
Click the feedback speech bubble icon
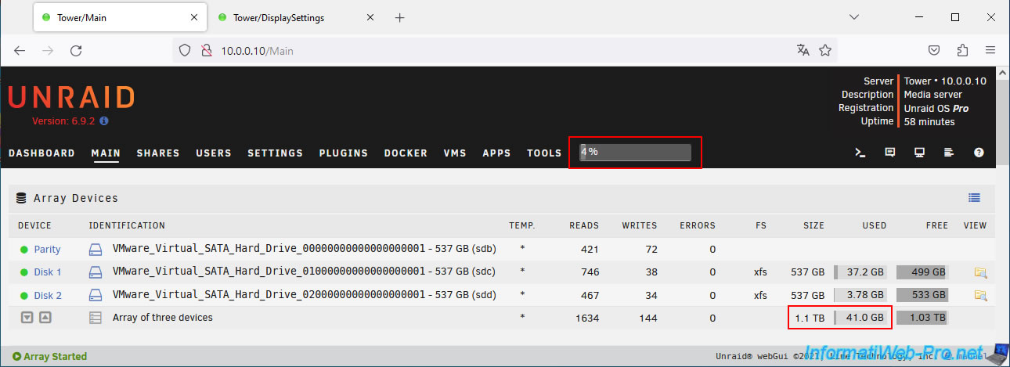(x=889, y=153)
